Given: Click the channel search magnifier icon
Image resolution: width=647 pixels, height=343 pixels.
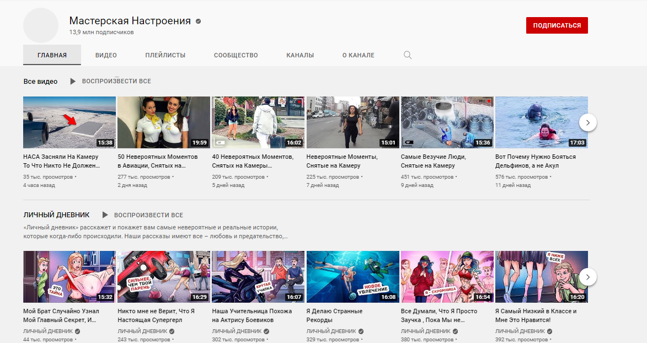Looking at the screenshot, I should click(x=408, y=55).
